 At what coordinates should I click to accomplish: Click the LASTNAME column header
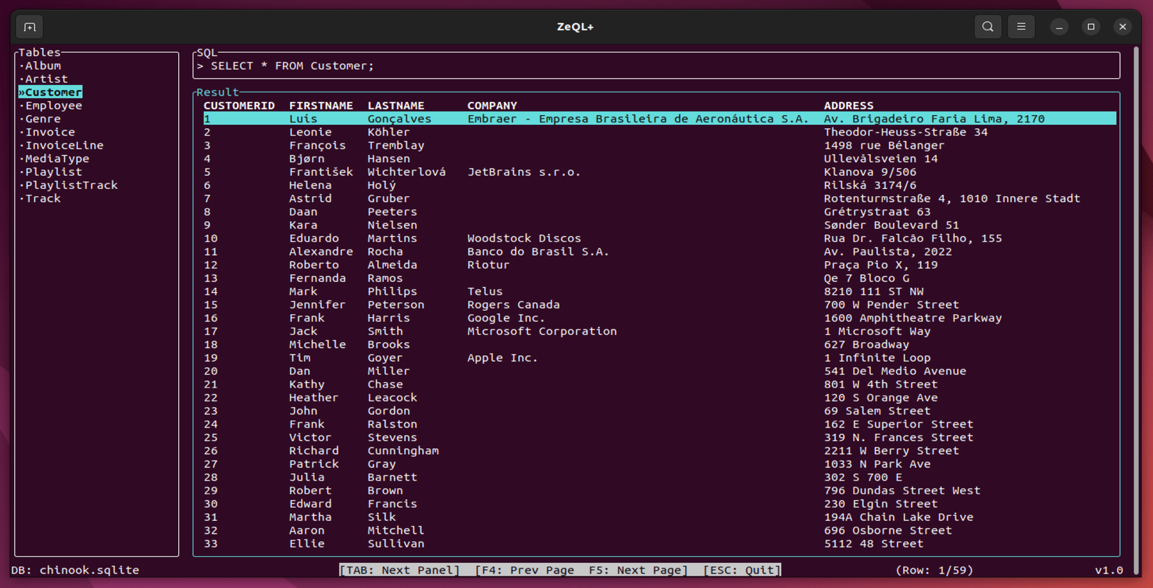396,106
